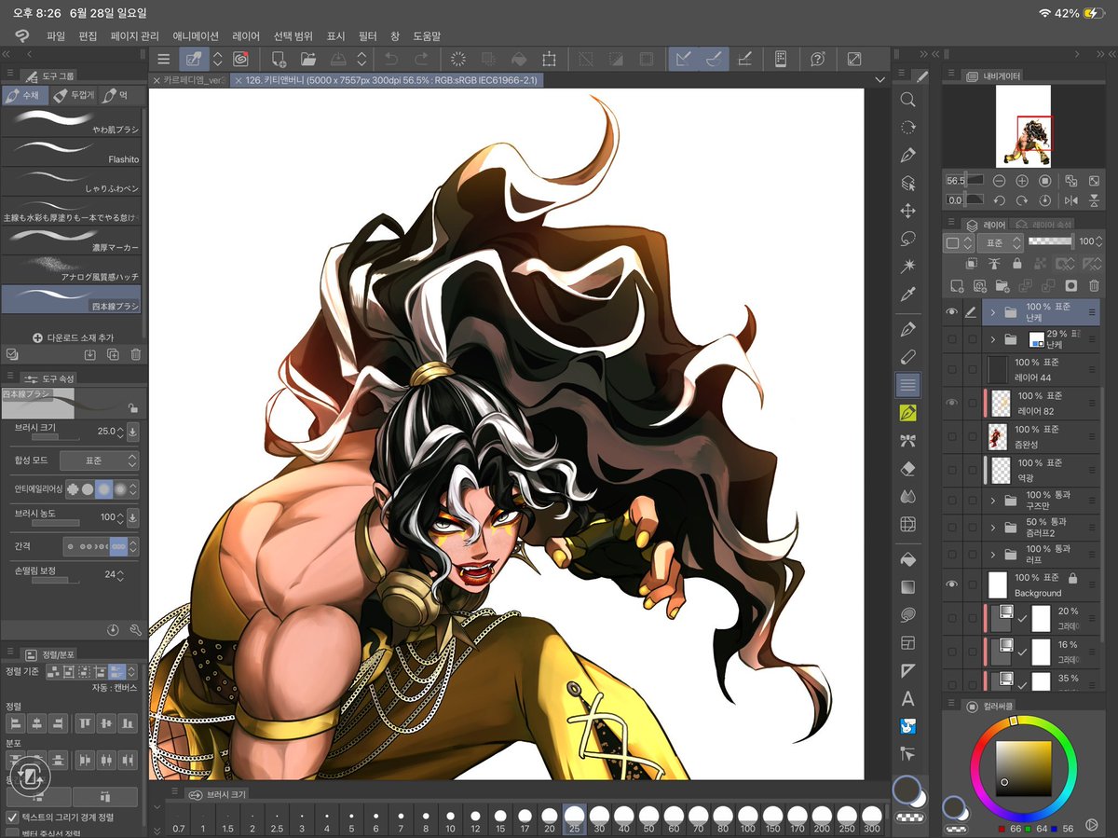Open the 필터 menu

pyautogui.click(x=367, y=35)
